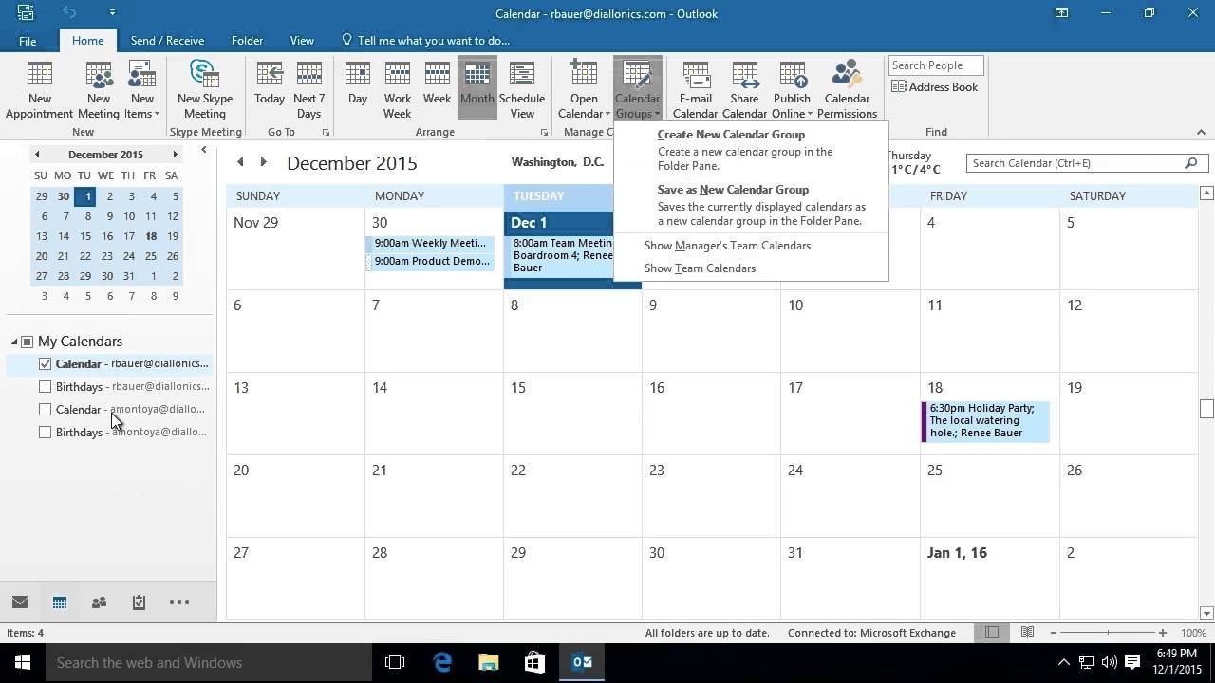1215x683 pixels.
Task: Open the Address Book
Action: click(935, 86)
